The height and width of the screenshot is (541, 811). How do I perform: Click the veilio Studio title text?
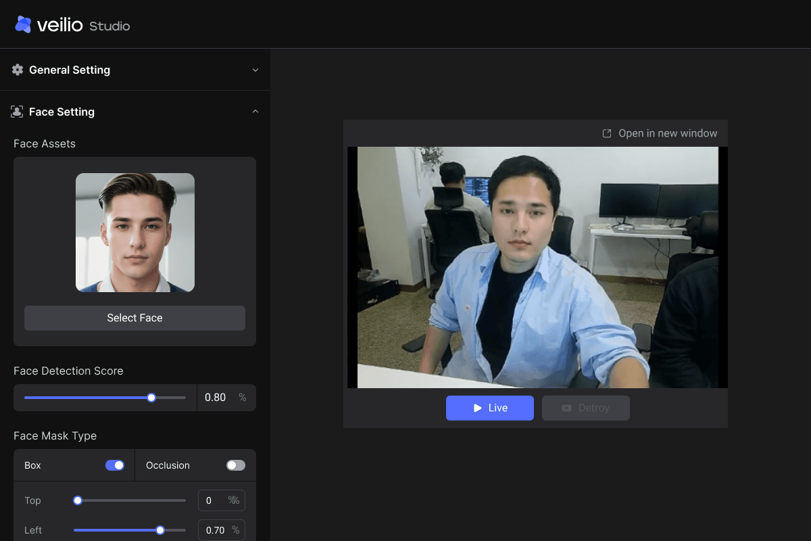83,26
